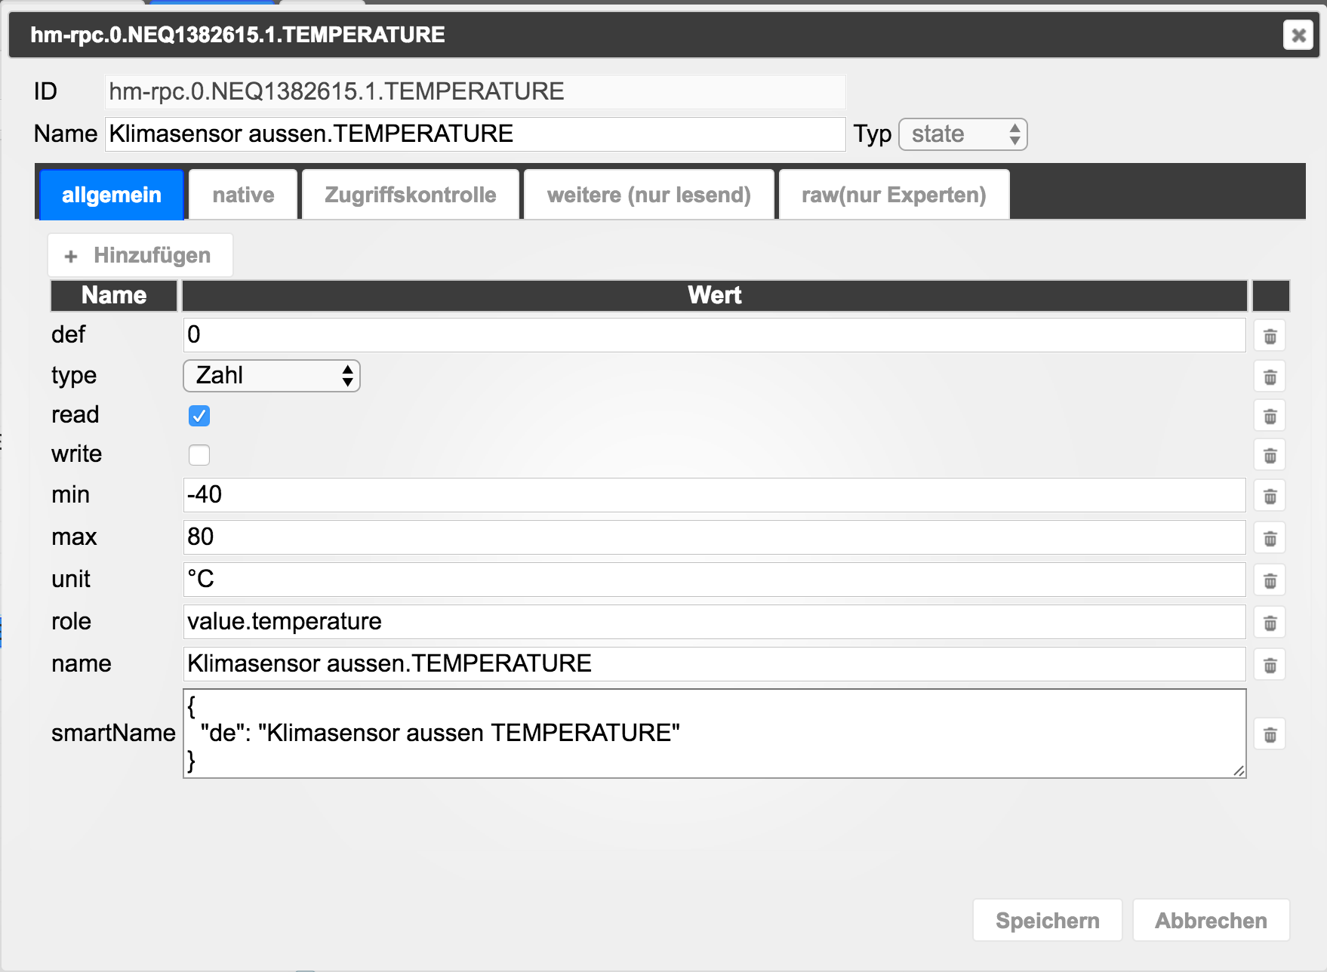The height and width of the screenshot is (972, 1327).
Task: Edit the min value -40
Action: coord(714,495)
